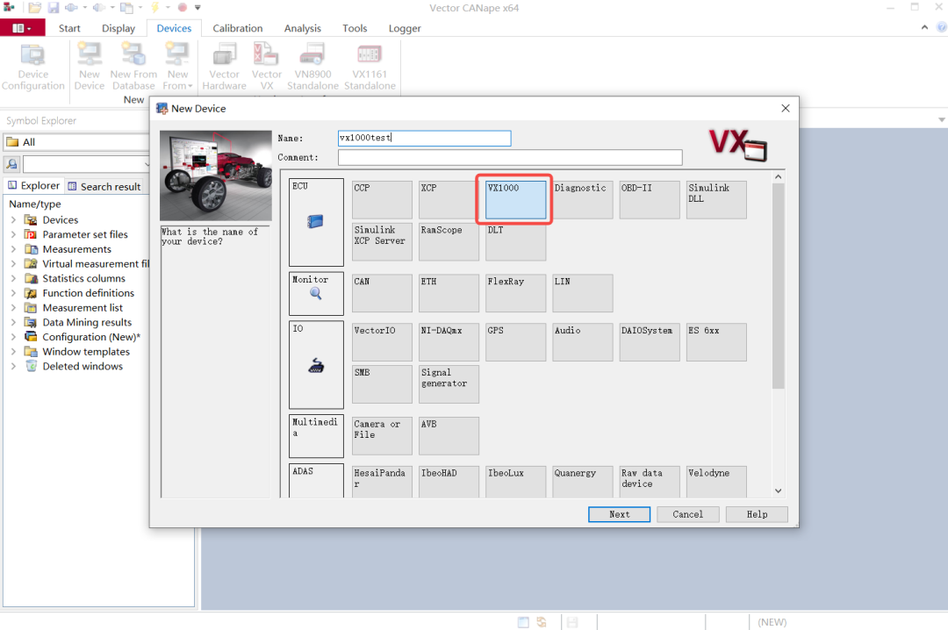Select the Monitor device category
The height and width of the screenshot is (630, 948).
316,293
